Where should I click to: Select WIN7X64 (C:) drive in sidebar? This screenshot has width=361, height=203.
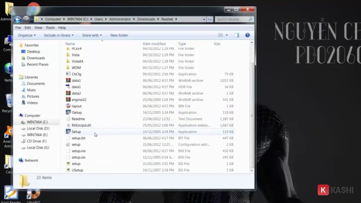click(37, 122)
